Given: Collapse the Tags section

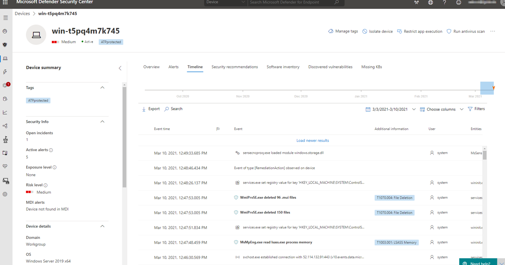Looking at the screenshot, I should [102, 87].
